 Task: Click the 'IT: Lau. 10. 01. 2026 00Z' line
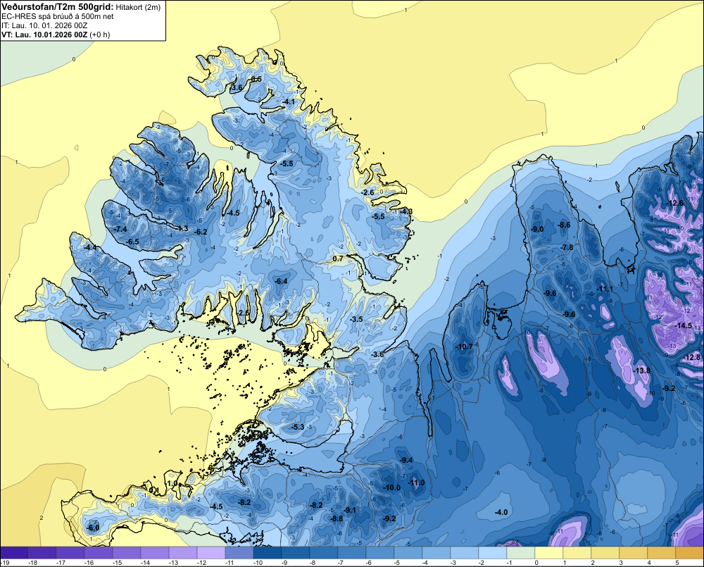click(44, 25)
